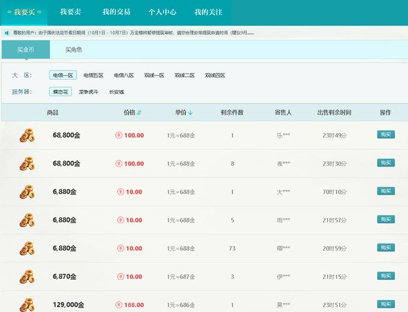Click the announcement speaker icon
The image size is (408, 312).
coord(7,32)
